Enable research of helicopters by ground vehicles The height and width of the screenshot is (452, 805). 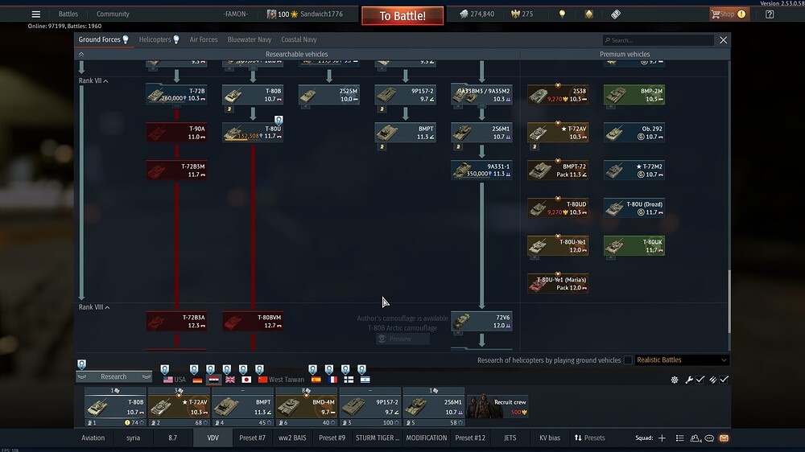coord(628,360)
